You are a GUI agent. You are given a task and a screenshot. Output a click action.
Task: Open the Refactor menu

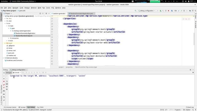34,8
